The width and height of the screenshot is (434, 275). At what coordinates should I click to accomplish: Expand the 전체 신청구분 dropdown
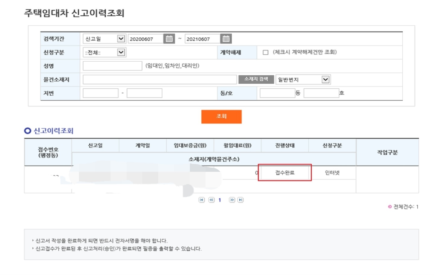104,52
